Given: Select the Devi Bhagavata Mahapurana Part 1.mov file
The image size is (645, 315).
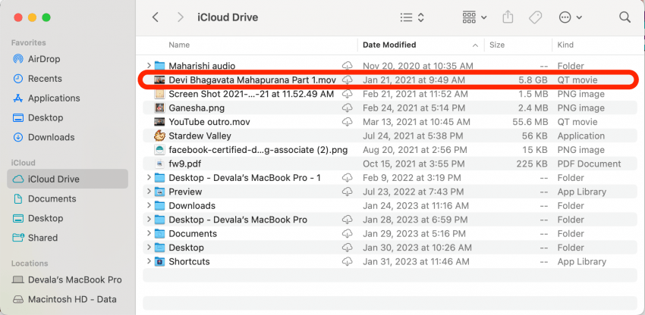Looking at the screenshot, I should [x=251, y=80].
